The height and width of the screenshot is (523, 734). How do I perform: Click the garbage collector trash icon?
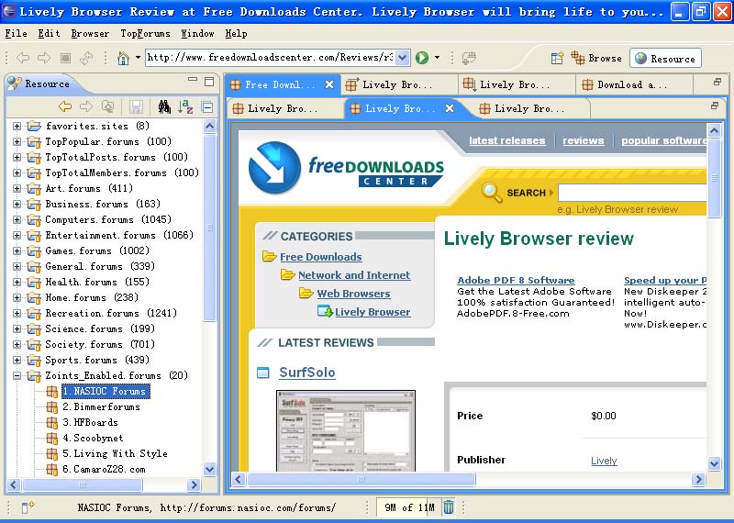448,507
